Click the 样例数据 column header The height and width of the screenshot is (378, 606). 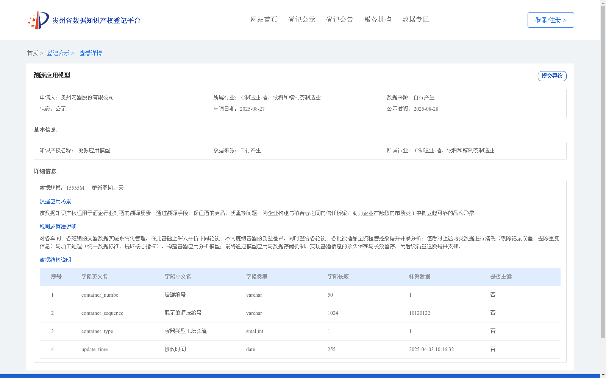pos(420,277)
